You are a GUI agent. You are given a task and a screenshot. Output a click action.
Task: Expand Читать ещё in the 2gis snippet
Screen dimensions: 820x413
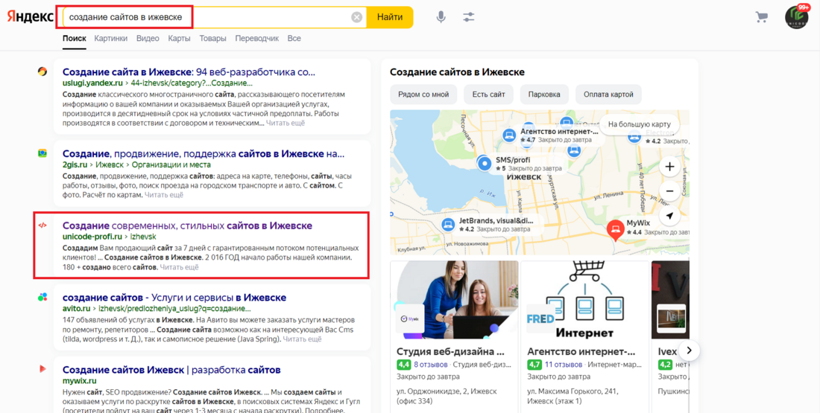tap(164, 195)
